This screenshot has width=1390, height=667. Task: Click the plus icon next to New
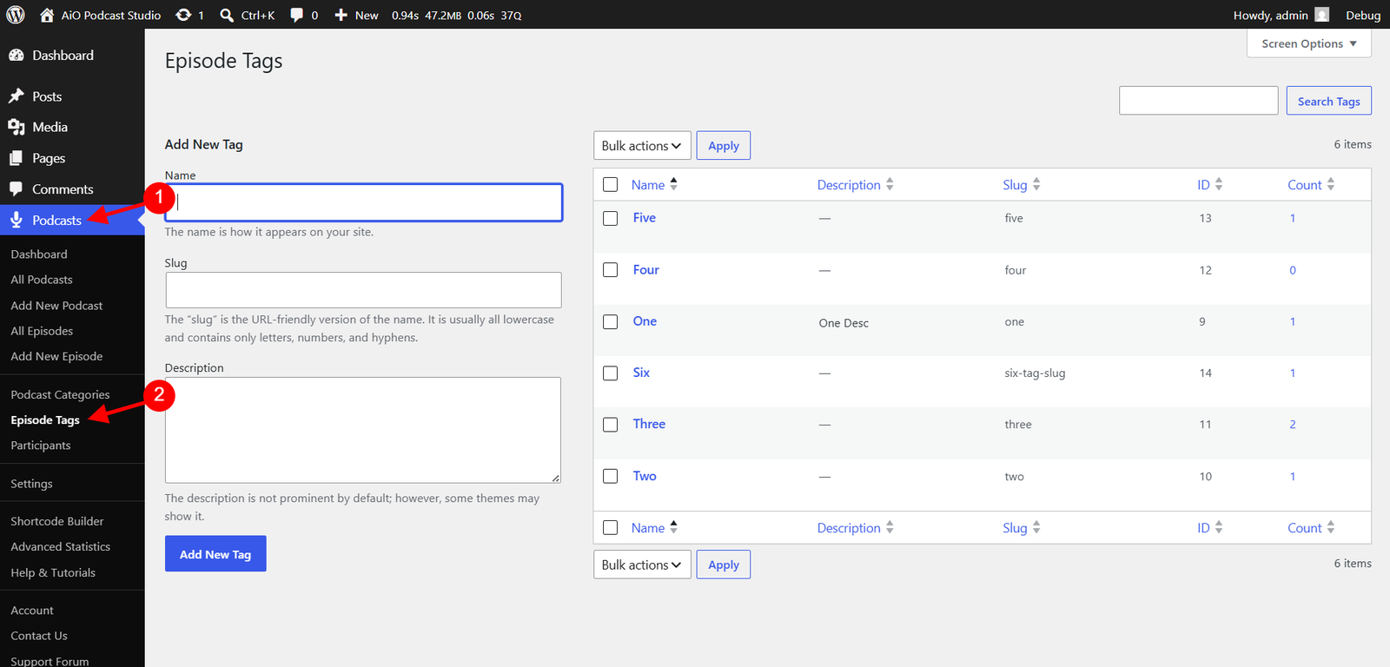pyautogui.click(x=341, y=15)
